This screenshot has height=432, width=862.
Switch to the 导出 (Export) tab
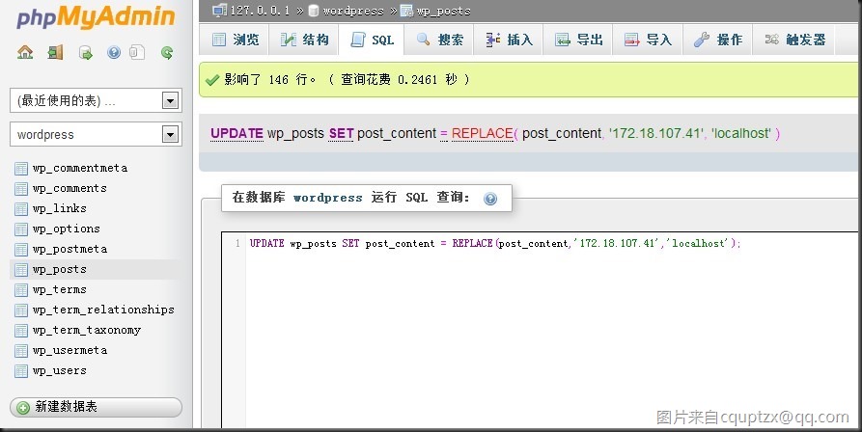[x=578, y=40]
